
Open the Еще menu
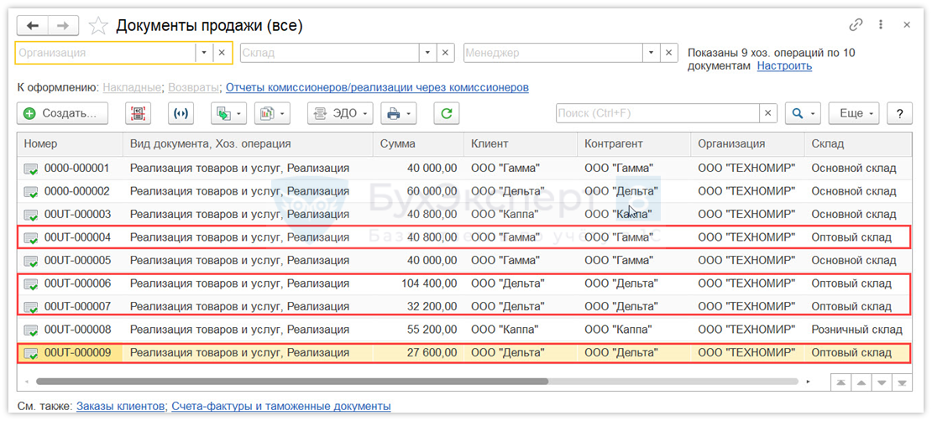tap(852, 113)
